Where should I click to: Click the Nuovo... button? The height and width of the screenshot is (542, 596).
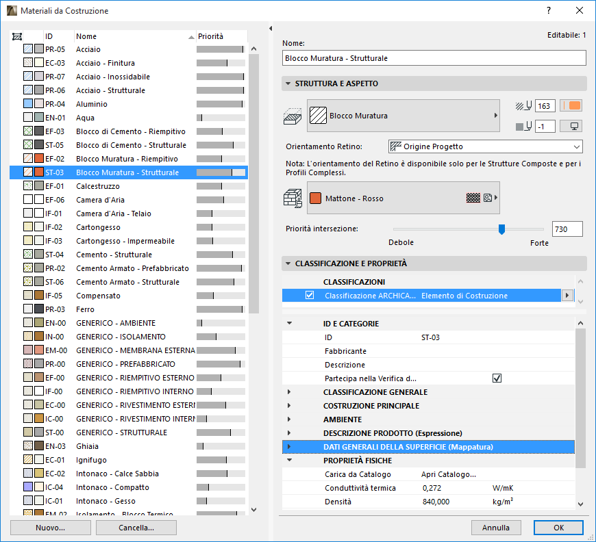[x=50, y=528]
